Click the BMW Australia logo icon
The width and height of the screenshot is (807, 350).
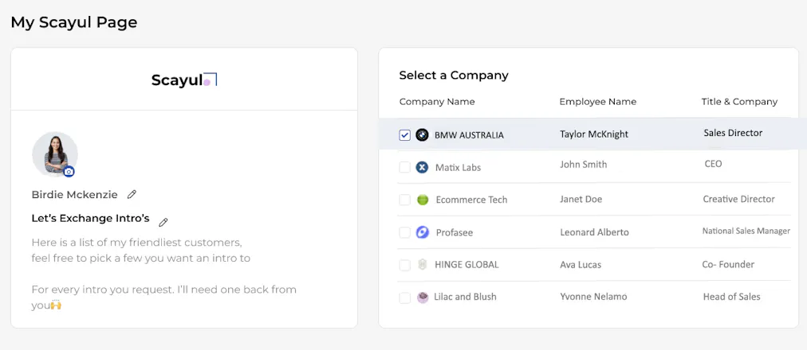422,135
